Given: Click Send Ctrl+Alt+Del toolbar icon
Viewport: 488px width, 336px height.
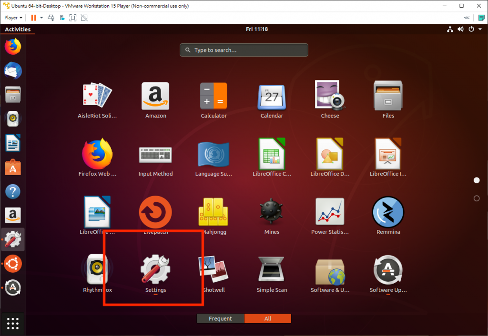Looking at the screenshot, I should point(51,18).
